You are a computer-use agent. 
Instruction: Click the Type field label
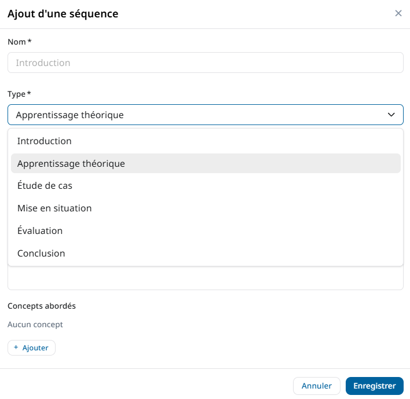point(17,94)
